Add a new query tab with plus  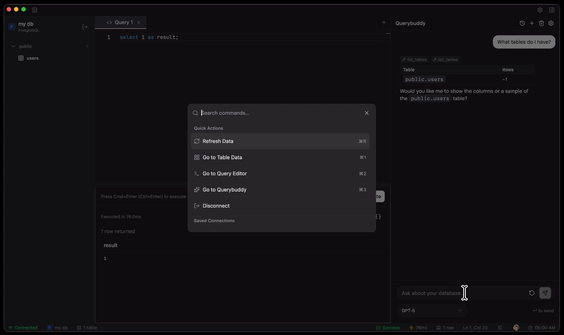384,22
